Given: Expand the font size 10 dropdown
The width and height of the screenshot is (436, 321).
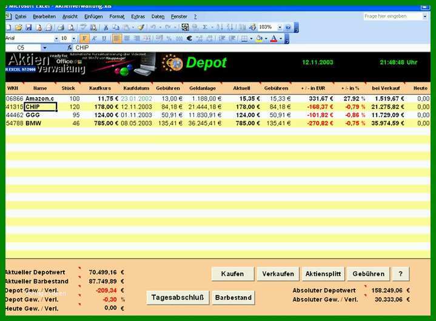Looking at the screenshot, I should click(x=74, y=38).
